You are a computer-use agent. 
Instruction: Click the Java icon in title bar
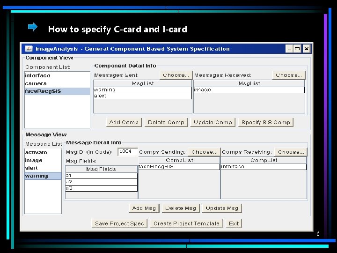click(29, 49)
